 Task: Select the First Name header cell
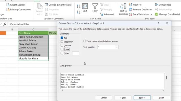tap(33, 33)
